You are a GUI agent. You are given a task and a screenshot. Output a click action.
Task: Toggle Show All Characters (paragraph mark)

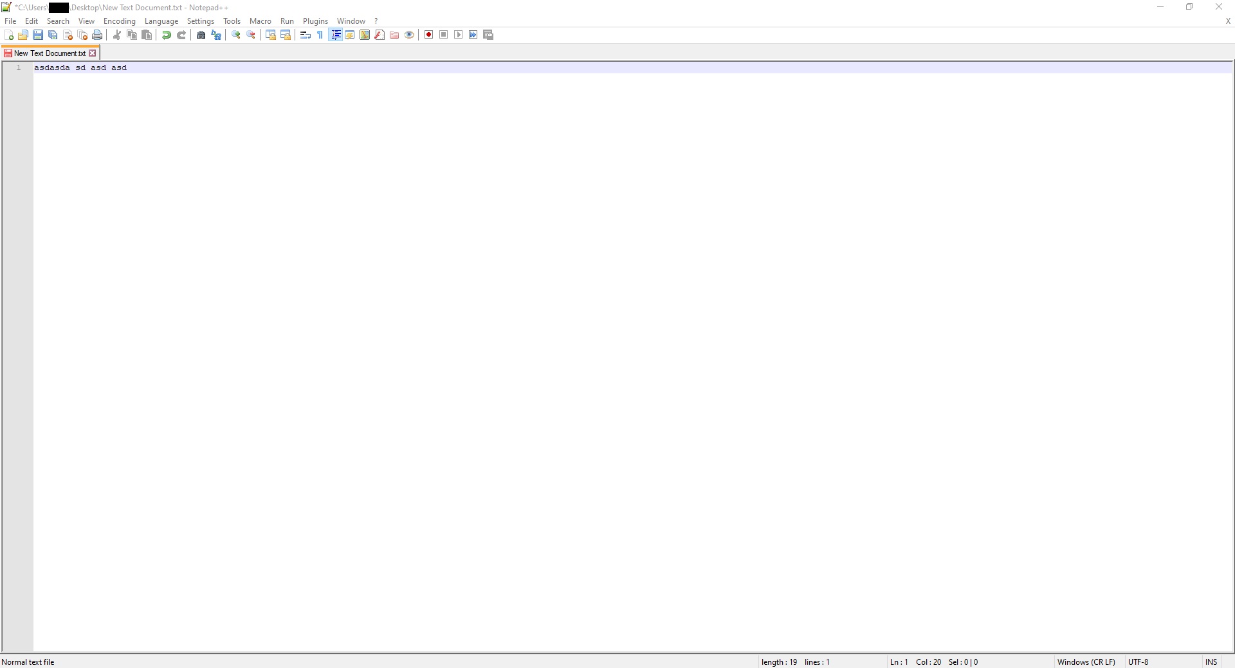[x=320, y=35]
